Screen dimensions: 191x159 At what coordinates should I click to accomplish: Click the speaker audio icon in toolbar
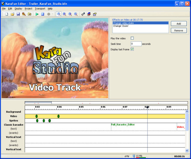click(83, 14)
